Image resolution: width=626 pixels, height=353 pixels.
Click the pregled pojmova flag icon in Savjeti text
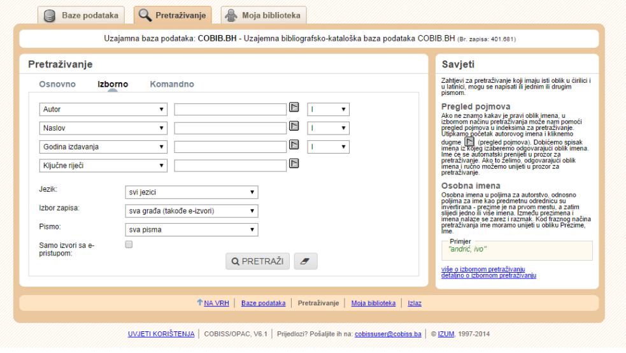(469, 141)
